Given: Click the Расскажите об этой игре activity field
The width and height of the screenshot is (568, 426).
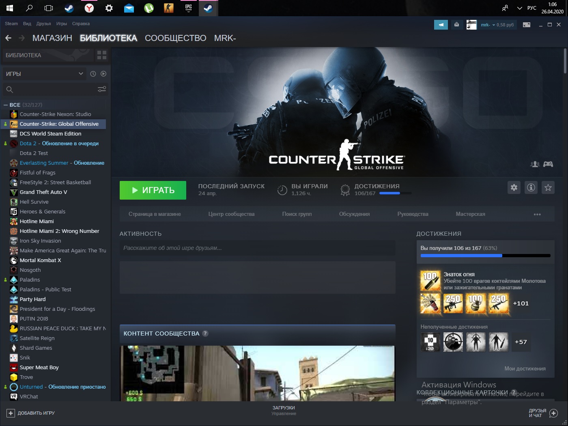Looking at the screenshot, I should [x=257, y=248].
